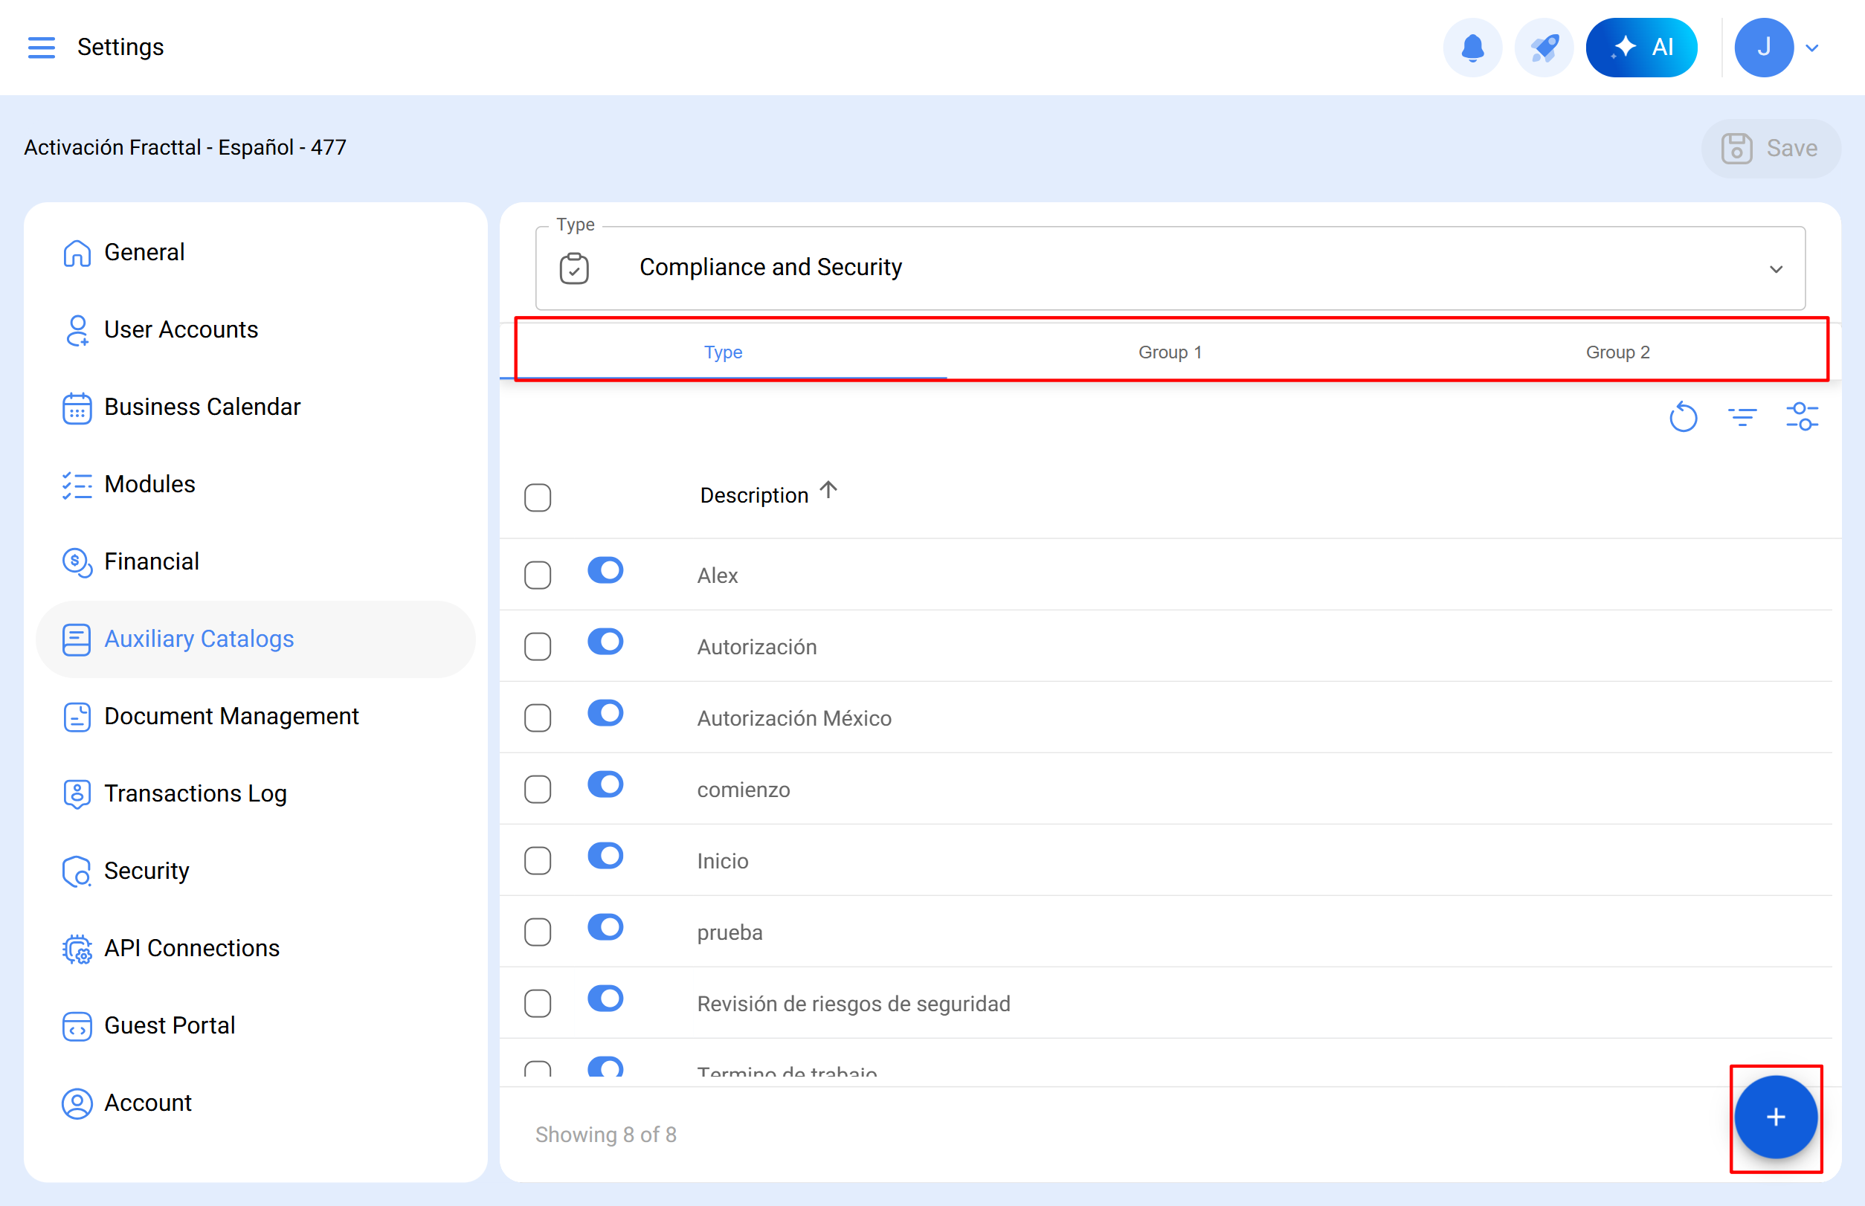The height and width of the screenshot is (1206, 1865).
Task: Open the hamburger navigation menu
Action: click(42, 47)
